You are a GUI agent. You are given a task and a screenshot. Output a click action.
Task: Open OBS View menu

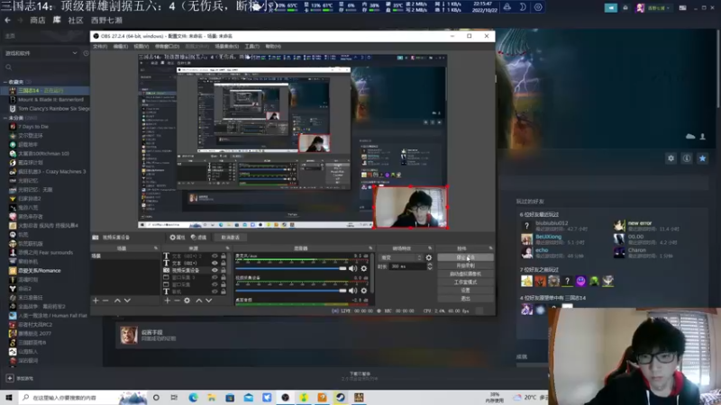tap(141, 47)
